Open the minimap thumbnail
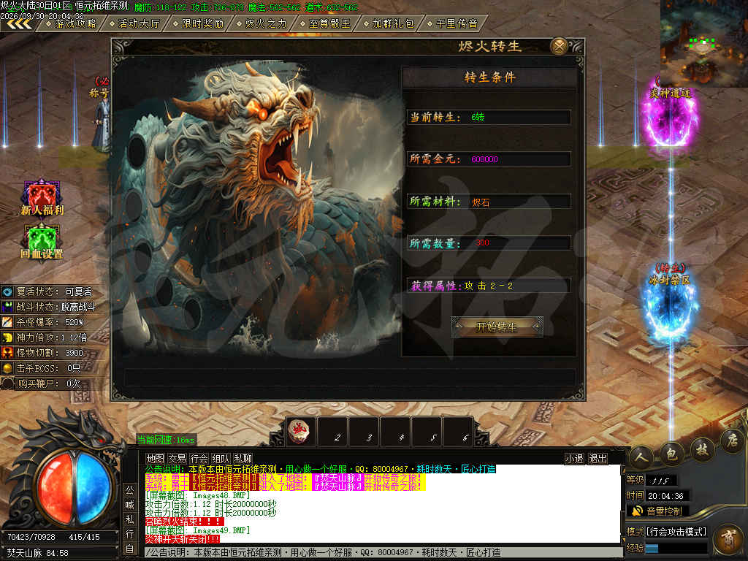 point(703,43)
